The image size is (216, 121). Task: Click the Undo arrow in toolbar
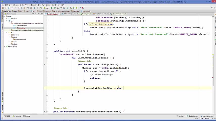12,8
